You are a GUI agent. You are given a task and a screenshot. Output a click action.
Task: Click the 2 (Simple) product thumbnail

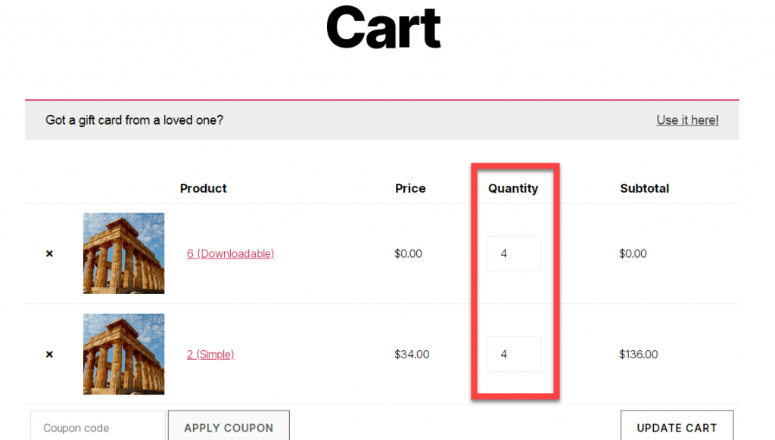coord(123,354)
